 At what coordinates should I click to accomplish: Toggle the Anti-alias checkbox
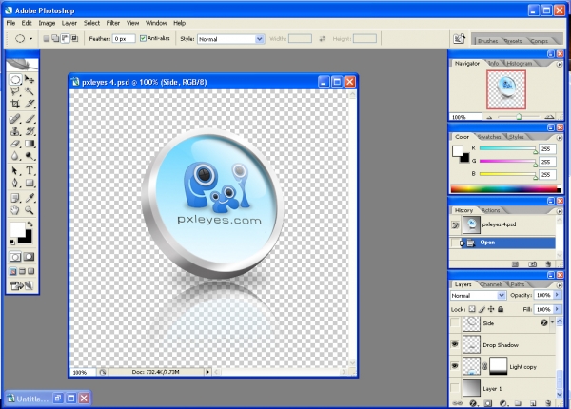[143, 38]
